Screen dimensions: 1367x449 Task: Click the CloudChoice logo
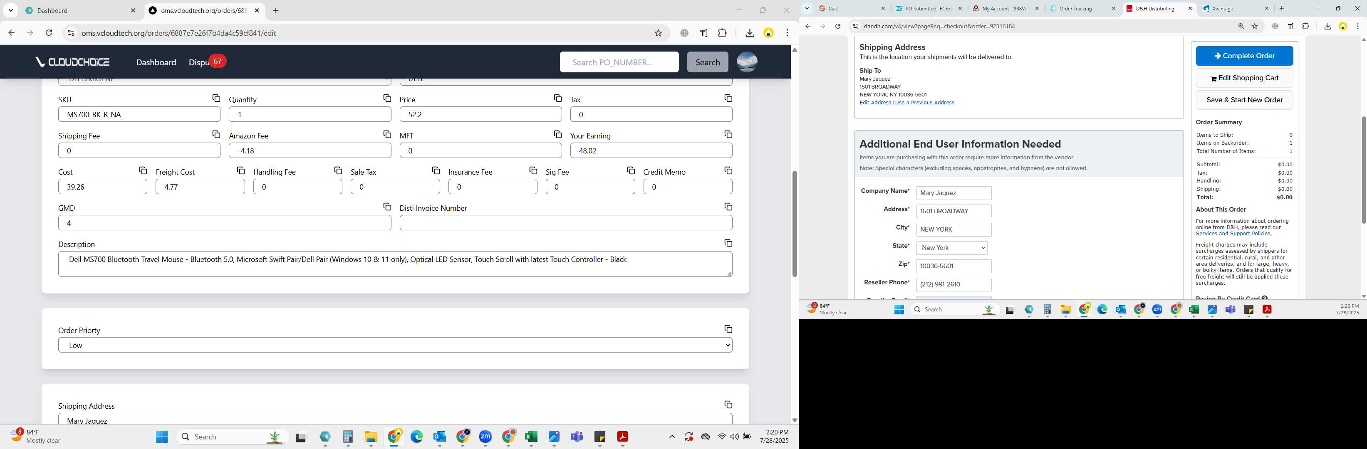coord(73,62)
